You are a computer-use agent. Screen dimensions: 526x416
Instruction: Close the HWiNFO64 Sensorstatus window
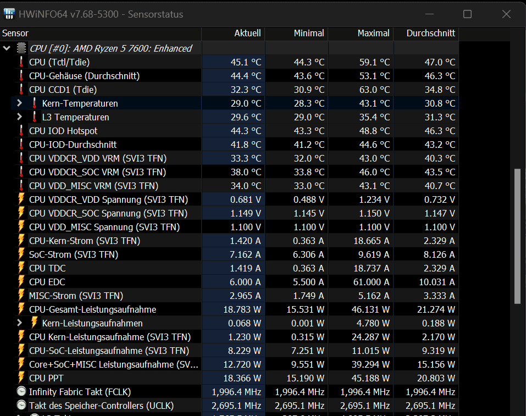506,14
